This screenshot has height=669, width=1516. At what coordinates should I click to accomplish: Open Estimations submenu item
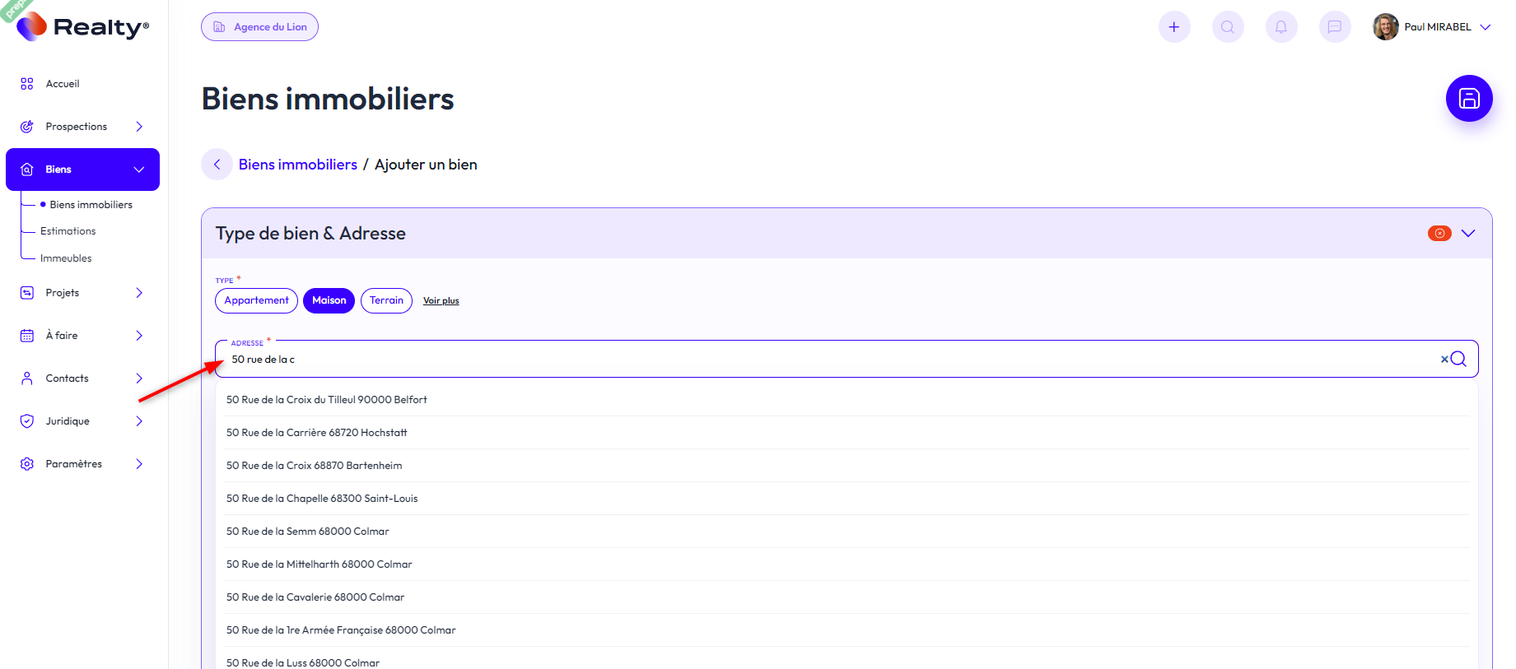tap(68, 231)
